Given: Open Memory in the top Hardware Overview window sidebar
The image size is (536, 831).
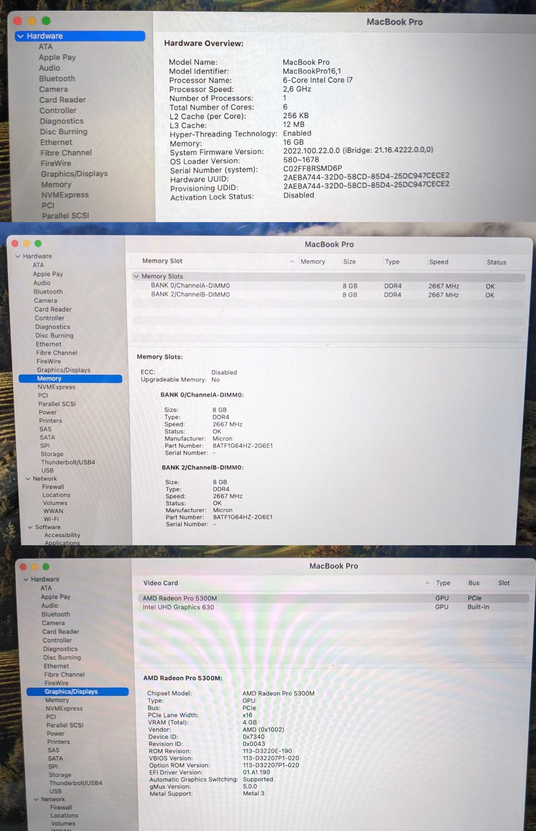Looking at the screenshot, I should (56, 184).
